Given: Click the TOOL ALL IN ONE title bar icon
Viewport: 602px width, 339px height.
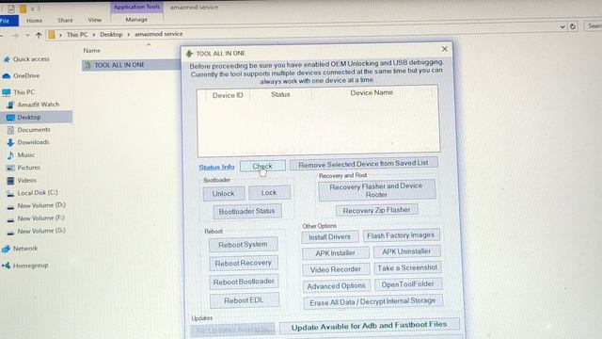Looking at the screenshot, I should [x=189, y=54].
